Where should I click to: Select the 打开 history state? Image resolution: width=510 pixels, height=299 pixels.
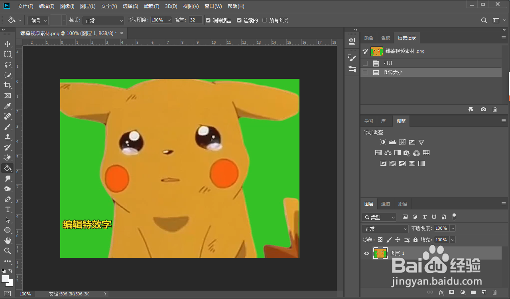click(x=388, y=63)
